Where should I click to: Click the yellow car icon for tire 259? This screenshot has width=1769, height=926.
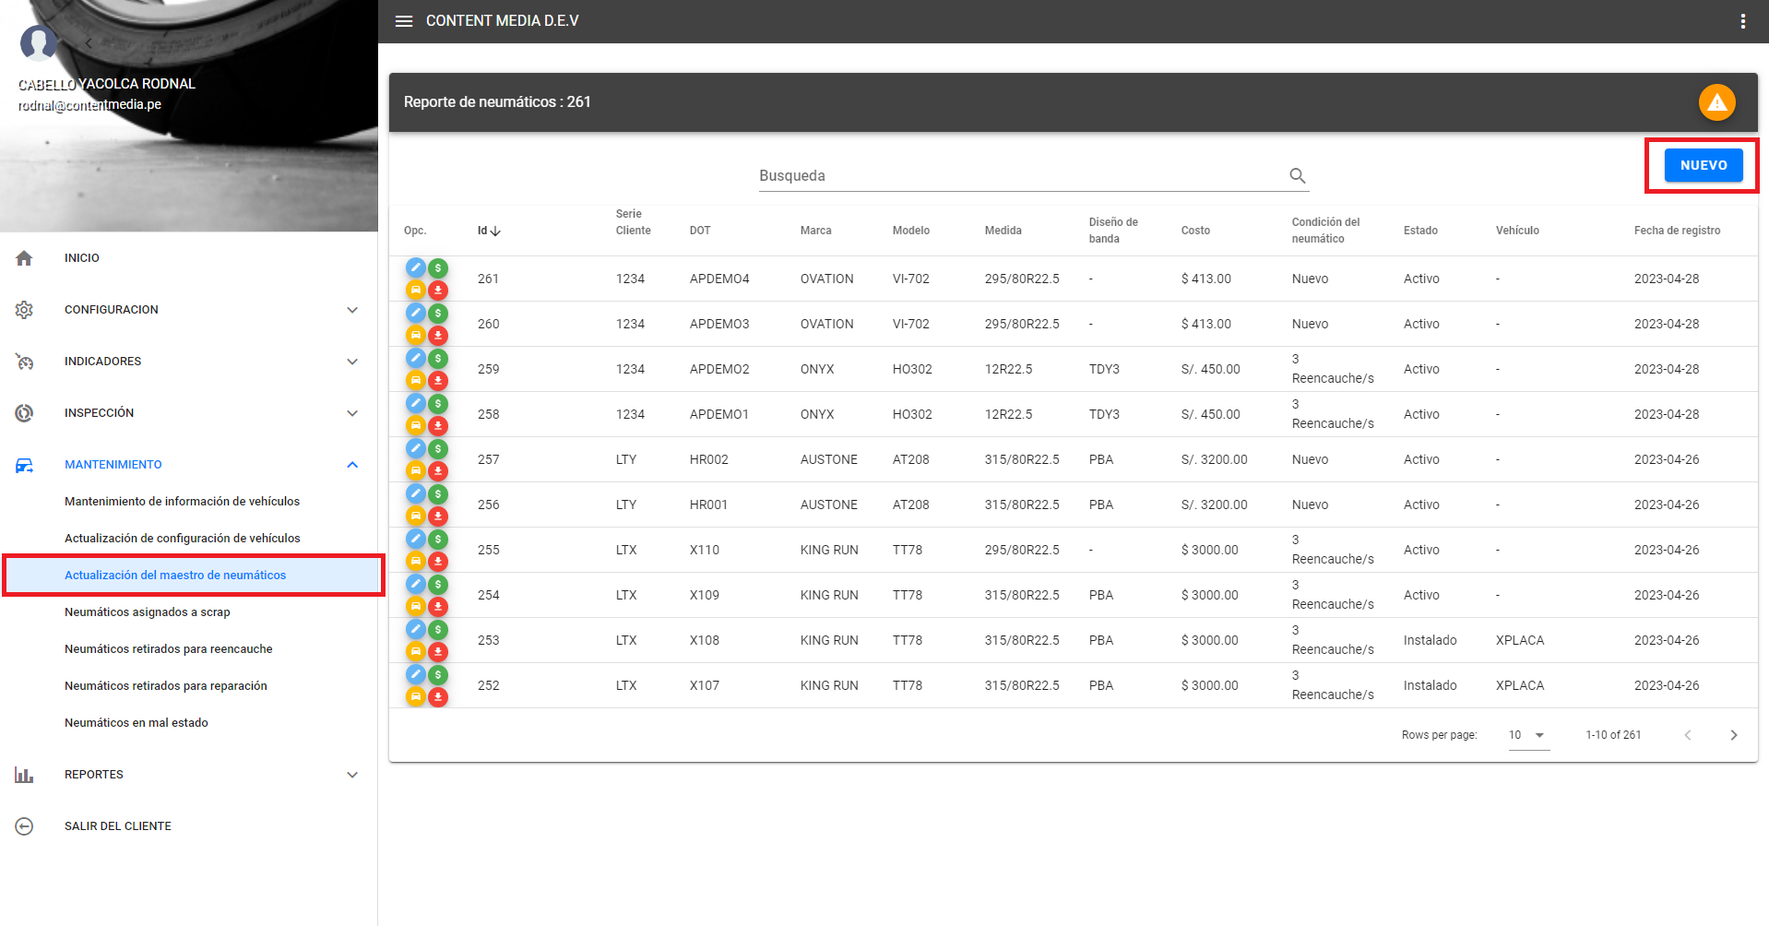tap(416, 380)
